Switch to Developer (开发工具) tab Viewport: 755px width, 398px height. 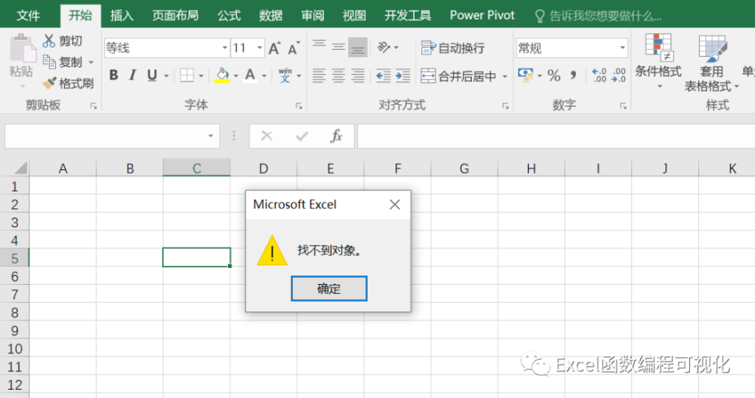tap(408, 16)
